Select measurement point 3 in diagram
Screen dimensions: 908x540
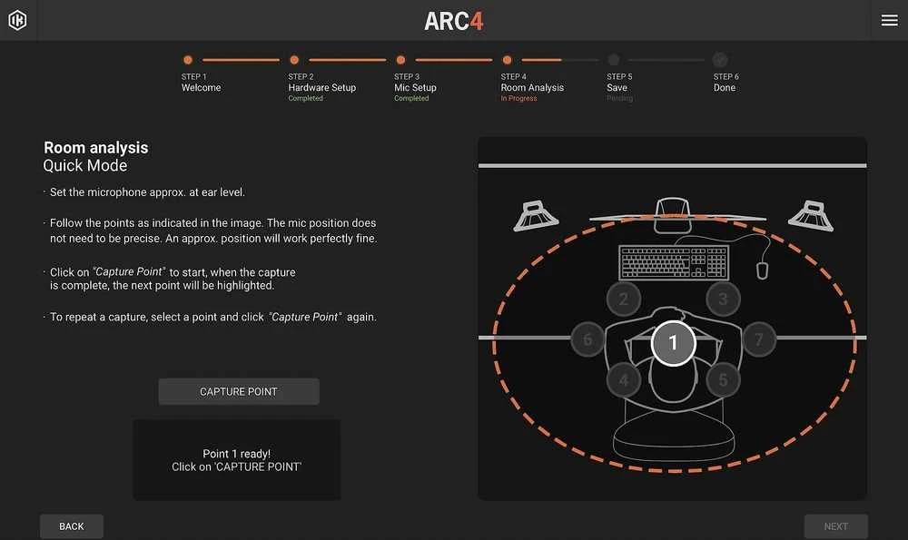(x=723, y=299)
